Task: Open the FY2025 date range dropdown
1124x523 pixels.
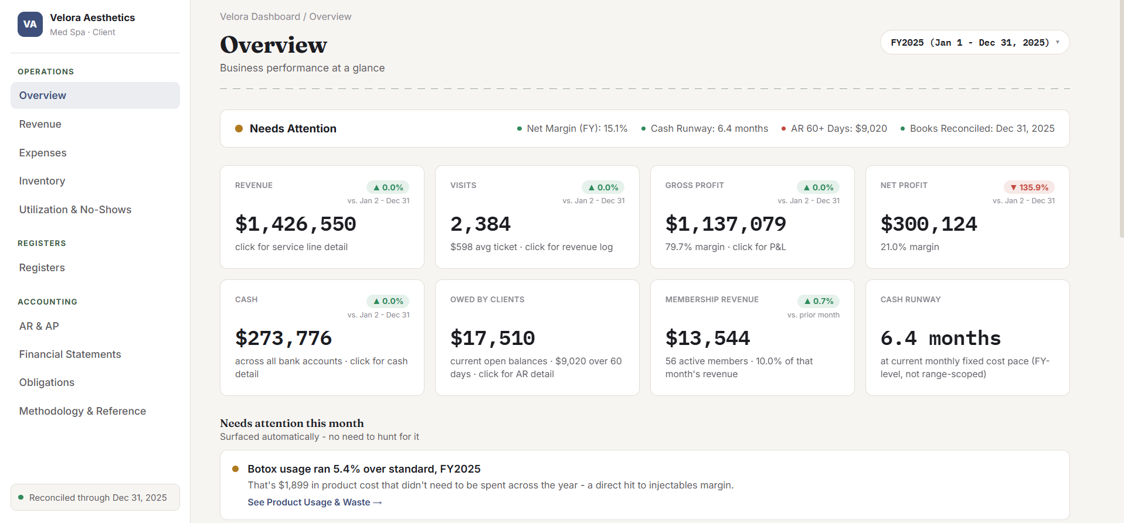Action: tap(974, 43)
